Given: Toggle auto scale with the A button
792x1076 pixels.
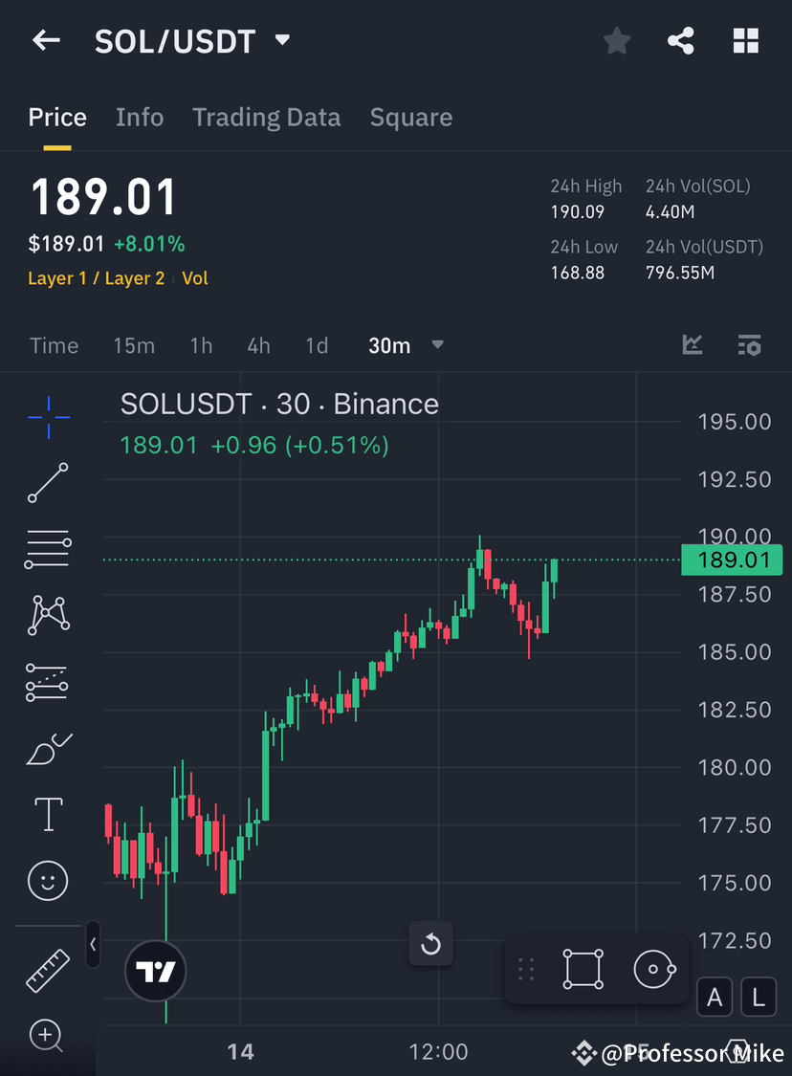Looking at the screenshot, I should (715, 997).
